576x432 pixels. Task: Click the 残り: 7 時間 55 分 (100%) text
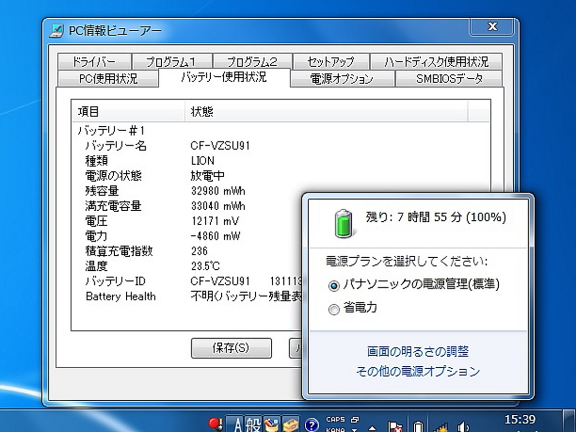click(x=436, y=217)
